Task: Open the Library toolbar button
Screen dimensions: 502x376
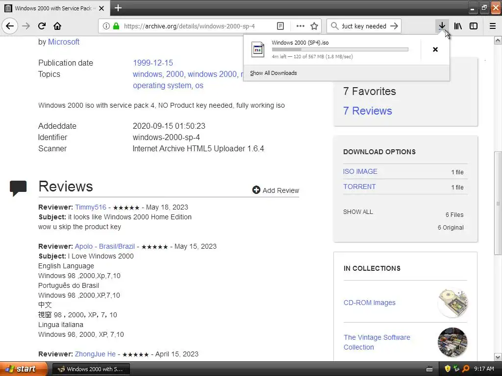Action: click(x=458, y=26)
